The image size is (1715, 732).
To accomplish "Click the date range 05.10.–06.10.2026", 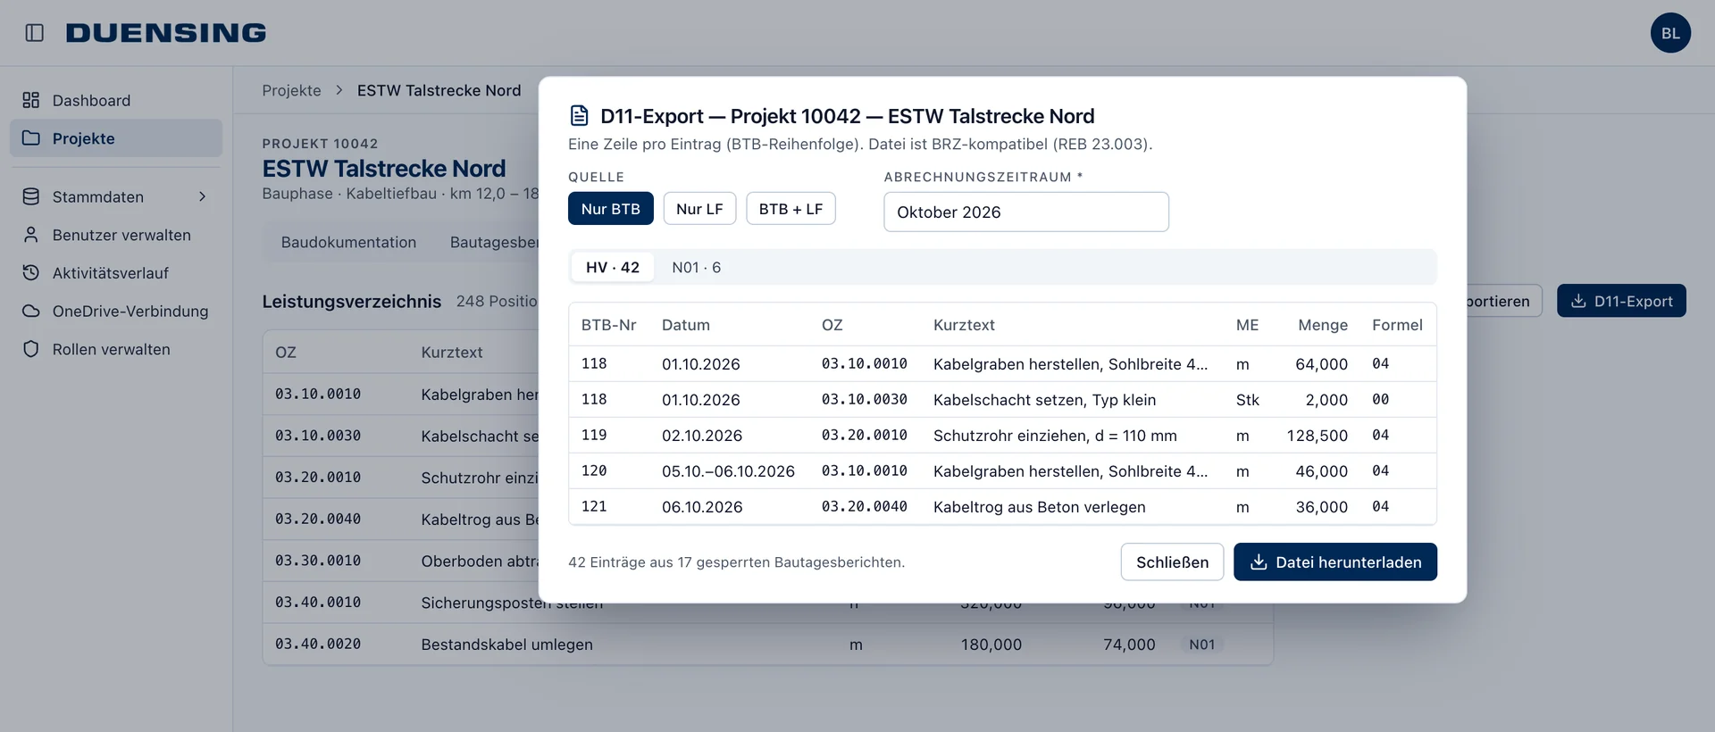I will click(728, 471).
